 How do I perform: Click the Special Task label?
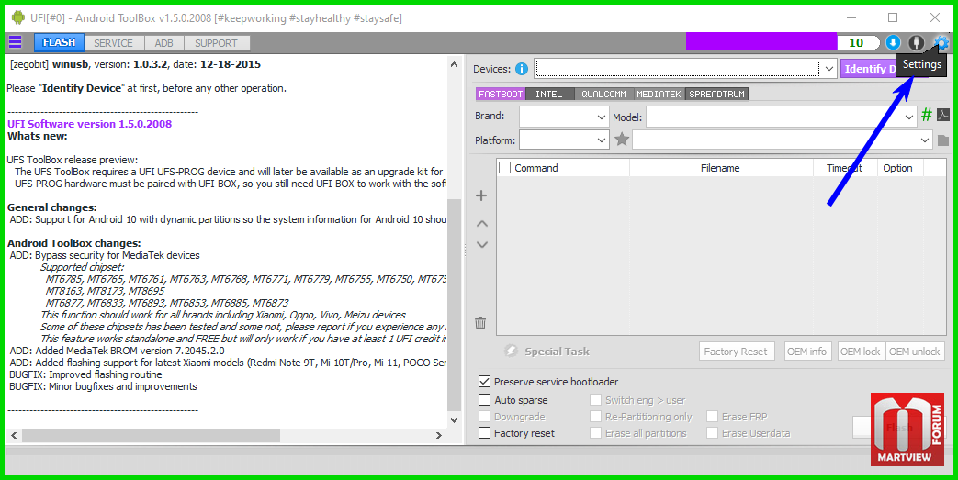[557, 352]
